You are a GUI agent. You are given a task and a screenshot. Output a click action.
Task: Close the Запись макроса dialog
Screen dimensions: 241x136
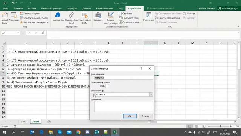pyautogui.click(x=149, y=68)
